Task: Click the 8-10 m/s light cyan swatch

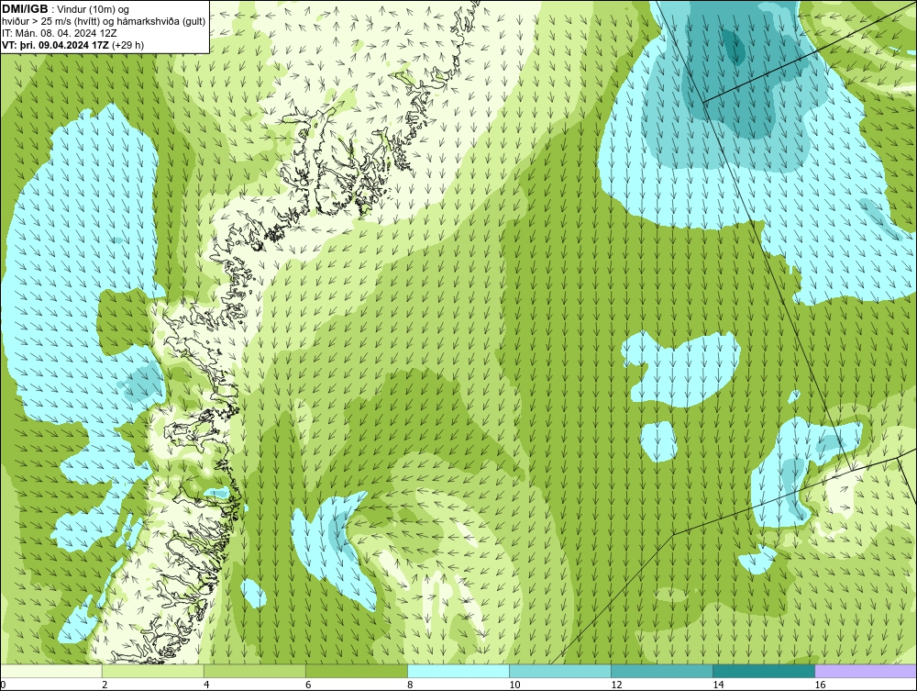Action: 458,671
